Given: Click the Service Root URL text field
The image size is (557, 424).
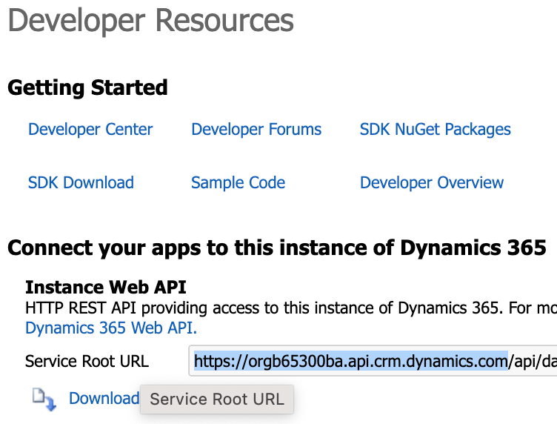Looking at the screenshot, I should [x=373, y=361].
